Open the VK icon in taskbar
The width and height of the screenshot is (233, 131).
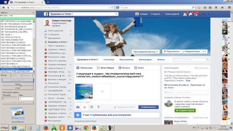point(70,128)
